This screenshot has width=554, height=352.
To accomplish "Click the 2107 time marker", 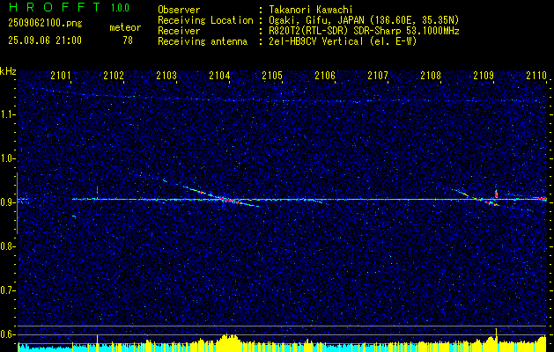I will [x=378, y=76].
